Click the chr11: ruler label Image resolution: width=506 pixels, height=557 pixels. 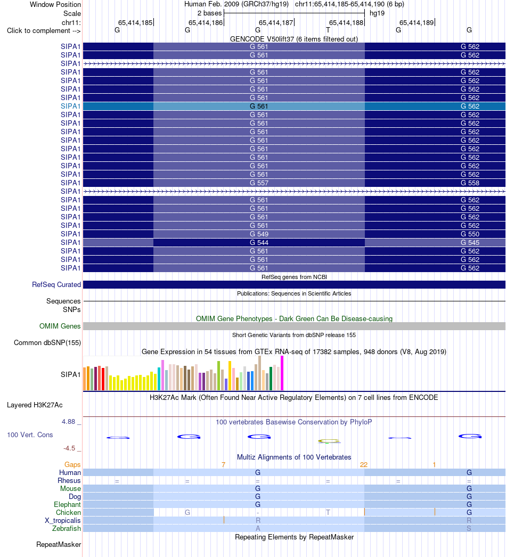click(x=71, y=23)
